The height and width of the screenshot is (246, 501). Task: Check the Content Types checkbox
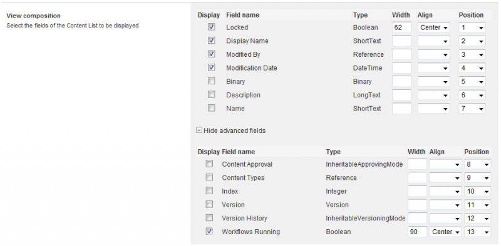pos(209,177)
